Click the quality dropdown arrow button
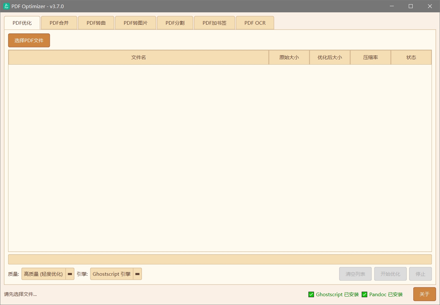 click(70, 274)
